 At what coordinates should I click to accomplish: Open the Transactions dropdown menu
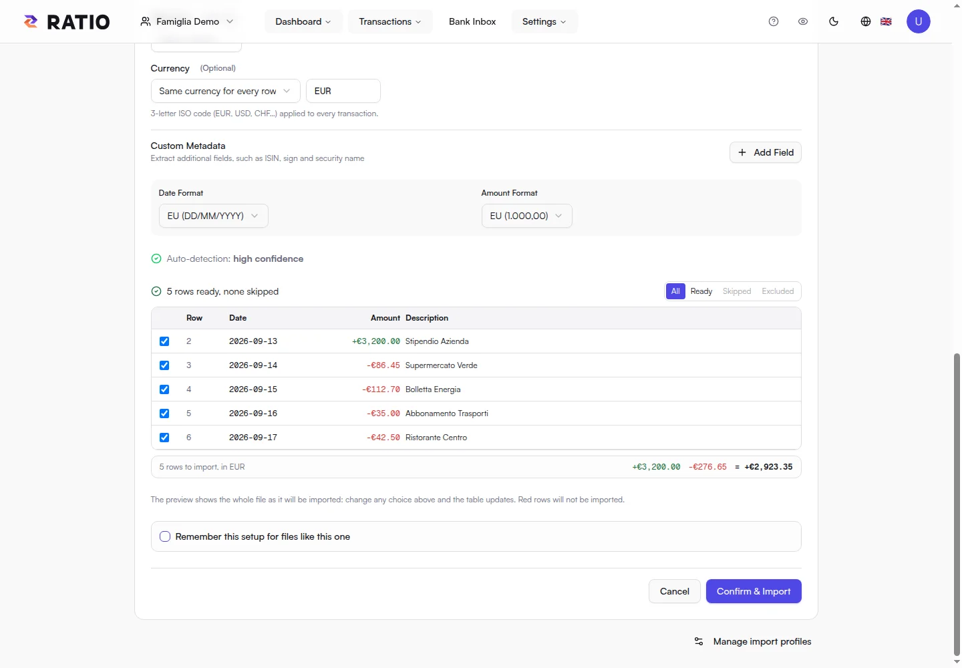(x=390, y=21)
